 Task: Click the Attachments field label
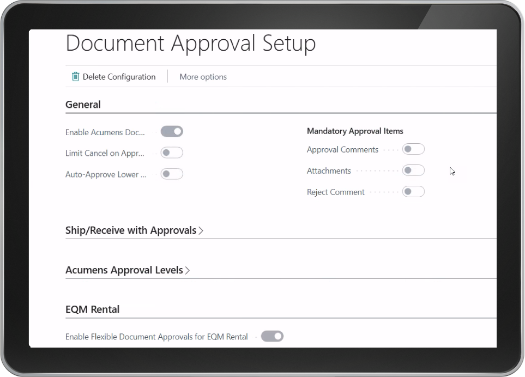click(x=329, y=171)
